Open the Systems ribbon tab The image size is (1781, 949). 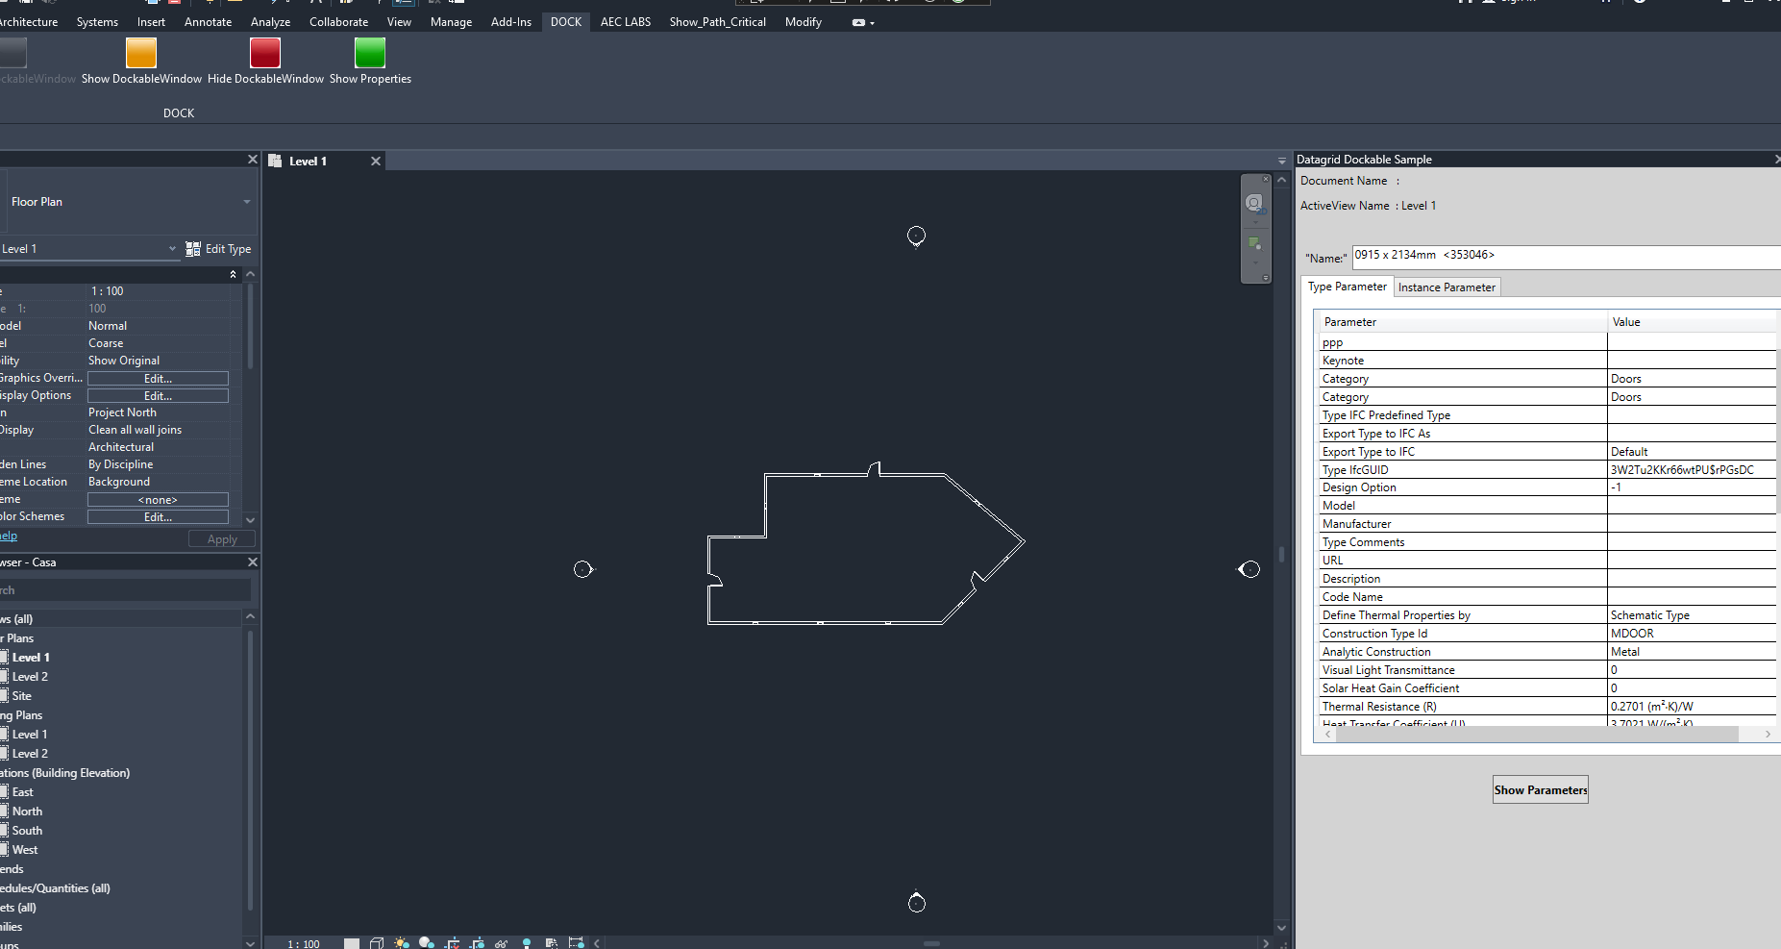pos(97,22)
